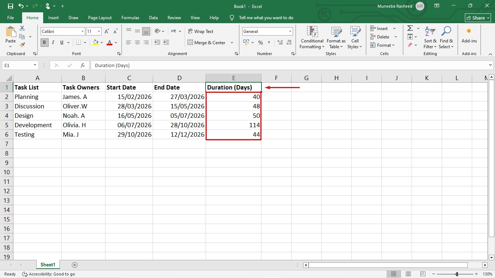Open the File tab
This screenshot has width=495, height=278.
coord(11,18)
